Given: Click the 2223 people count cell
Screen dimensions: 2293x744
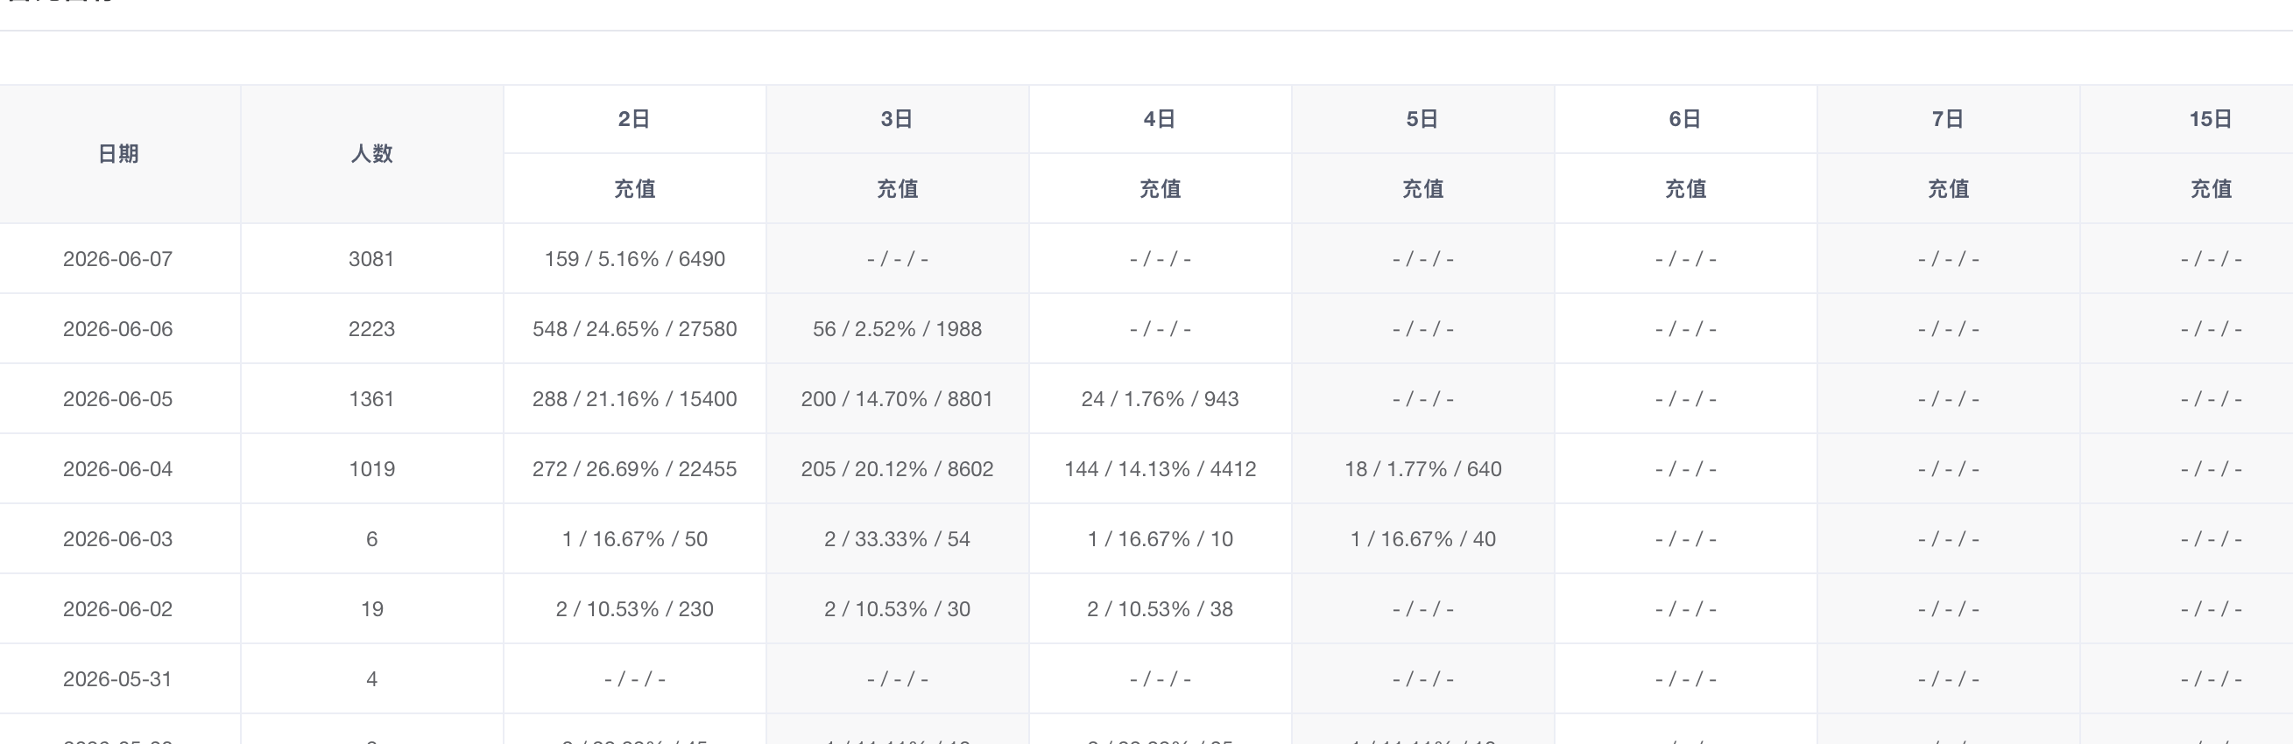Looking at the screenshot, I should [x=372, y=329].
